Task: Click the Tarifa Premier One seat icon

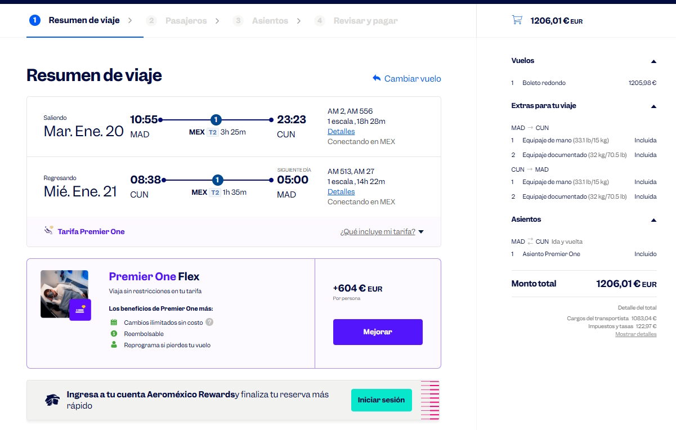Action: click(49, 231)
